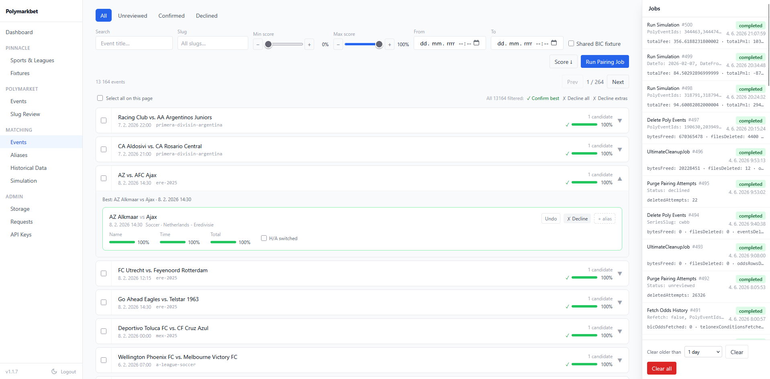
Task: Focus the Event title search field
Action: [x=134, y=43]
